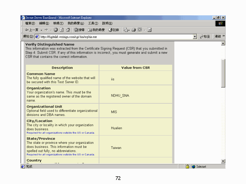Click the security lock icon in status bar

click(187, 167)
